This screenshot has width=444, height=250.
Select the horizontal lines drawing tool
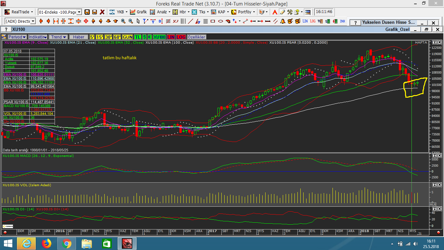tap(205, 21)
